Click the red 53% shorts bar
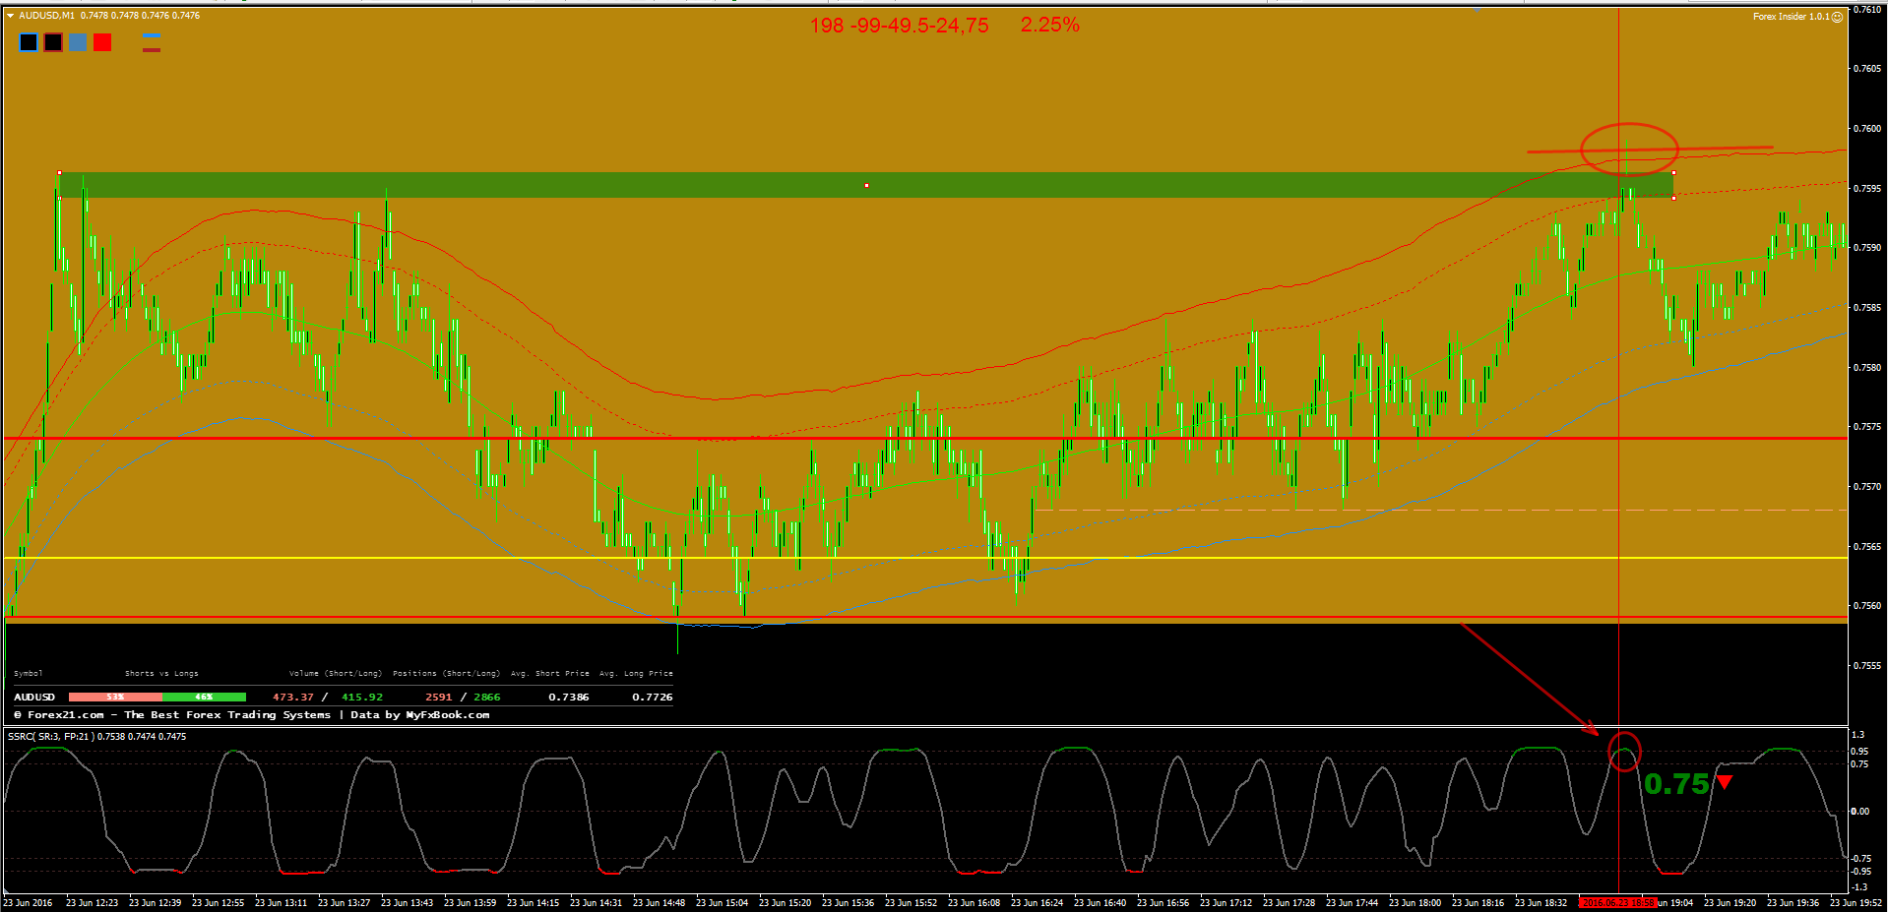The image size is (1888, 912). tap(115, 697)
